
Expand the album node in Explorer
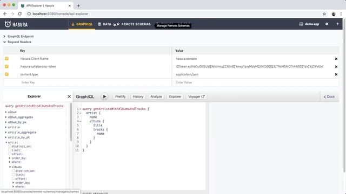pyautogui.click(x=6, y=112)
